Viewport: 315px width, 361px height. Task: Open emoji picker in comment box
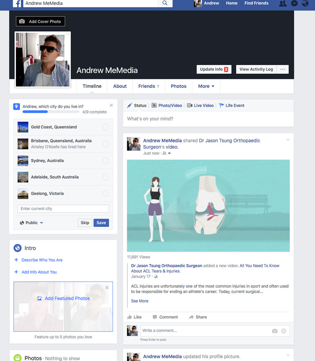pos(284,331)
